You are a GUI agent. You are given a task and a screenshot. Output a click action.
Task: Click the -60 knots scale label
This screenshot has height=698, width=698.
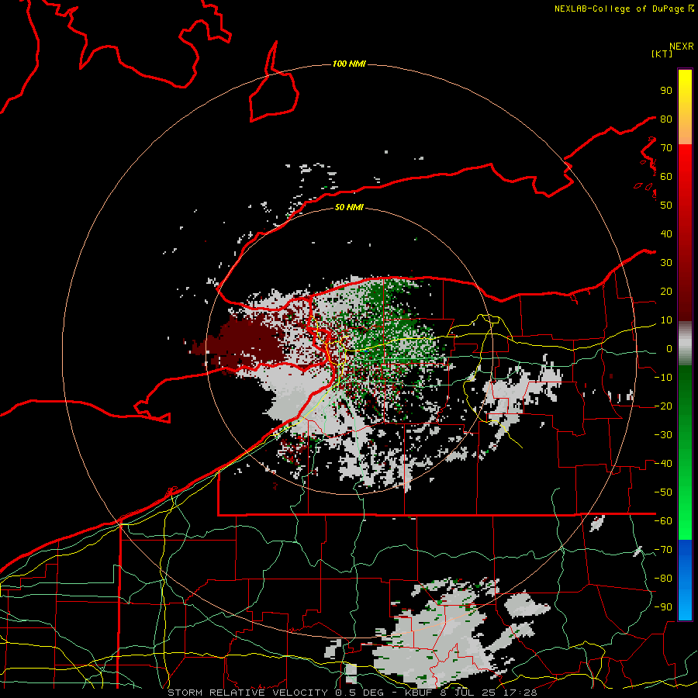(x=663, y=521)
